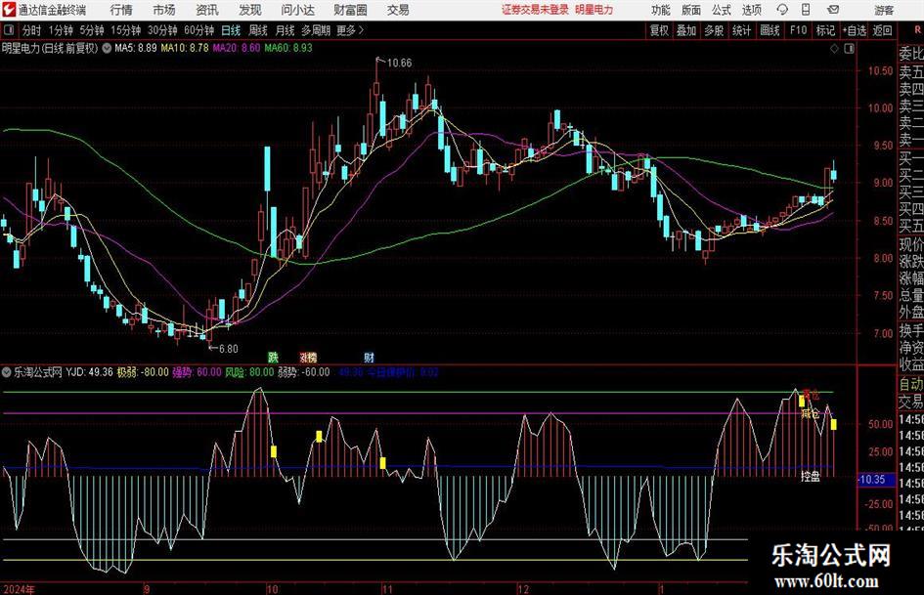Open the 财富圈 menu
Screen dimensions: 924x595
351,10
